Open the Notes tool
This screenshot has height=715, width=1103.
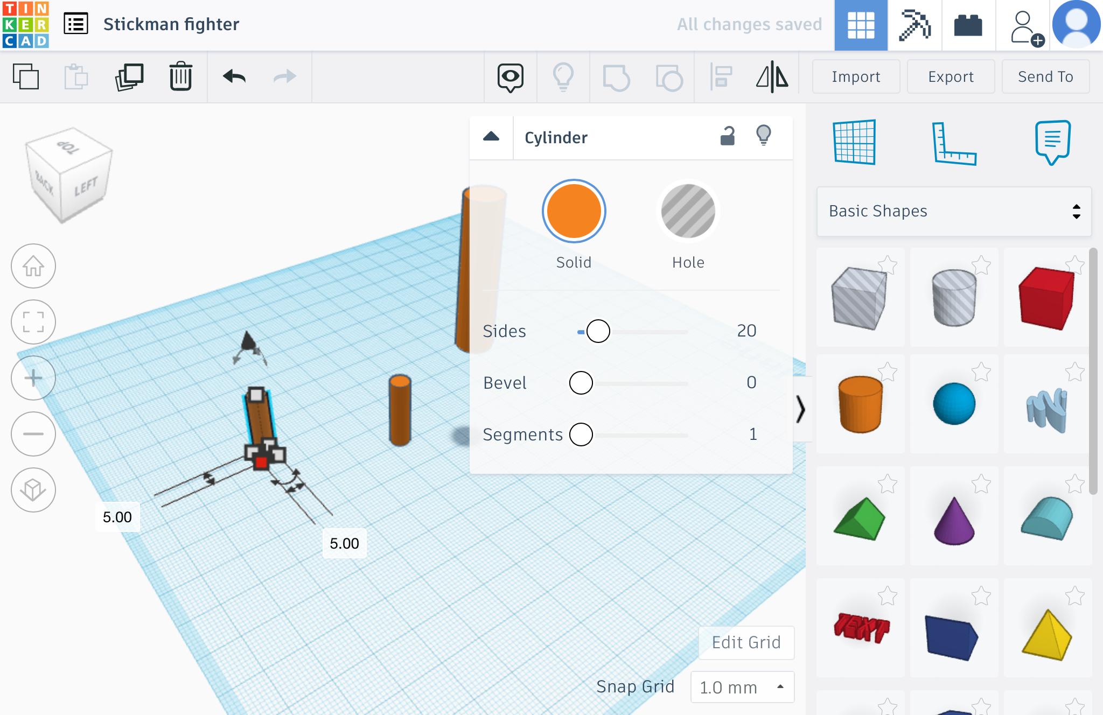tap(1052, 142)
